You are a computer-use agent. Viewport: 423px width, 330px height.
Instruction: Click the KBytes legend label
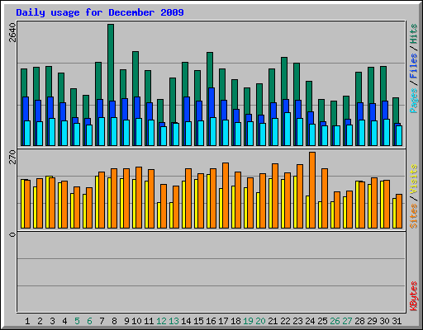[414, 296]
